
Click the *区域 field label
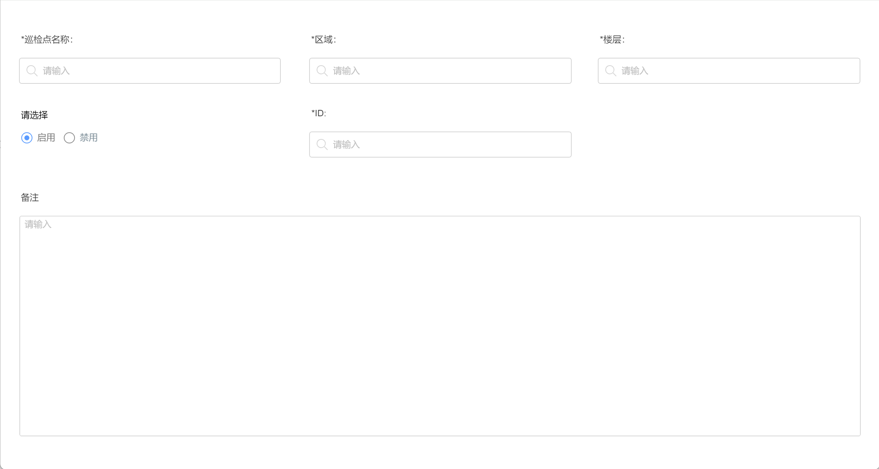pos(324,39)
